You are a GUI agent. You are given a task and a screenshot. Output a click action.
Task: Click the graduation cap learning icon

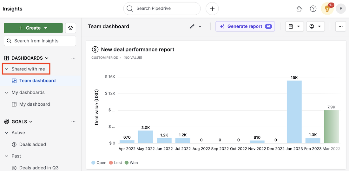70,28
